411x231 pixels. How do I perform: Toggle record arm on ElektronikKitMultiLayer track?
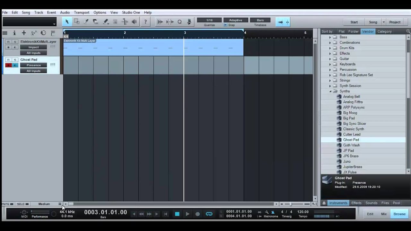click(8, 47)
